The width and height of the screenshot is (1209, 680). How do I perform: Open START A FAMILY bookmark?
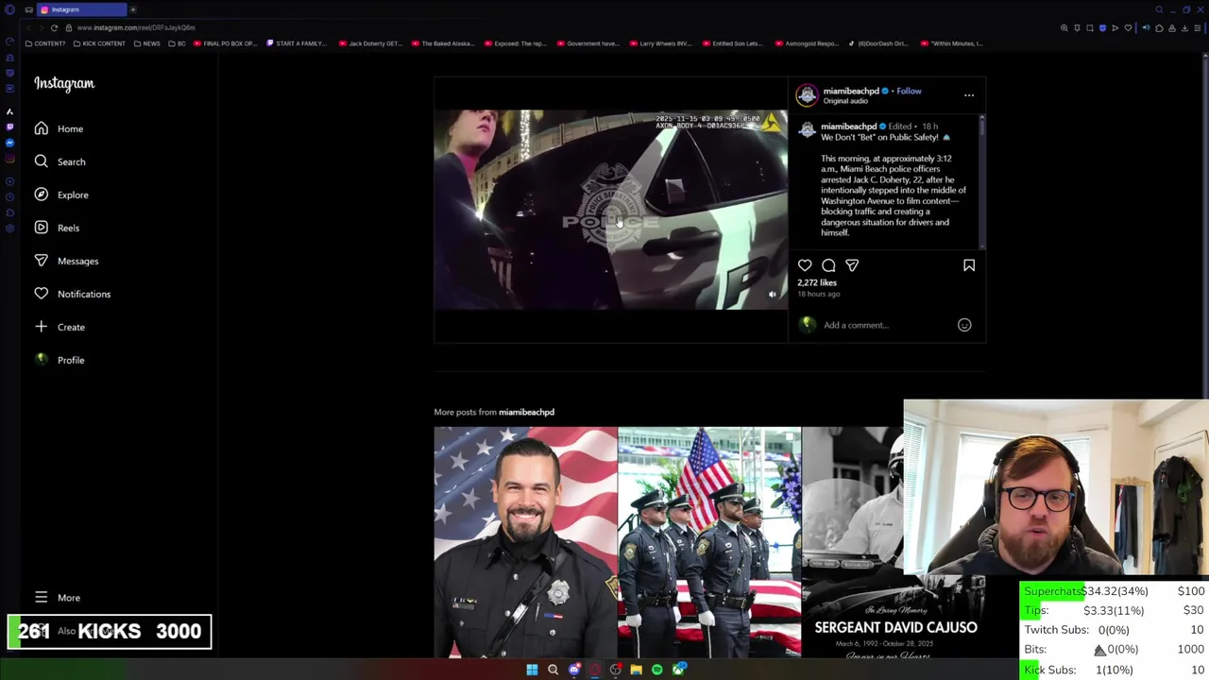click(x=297, y=43)
